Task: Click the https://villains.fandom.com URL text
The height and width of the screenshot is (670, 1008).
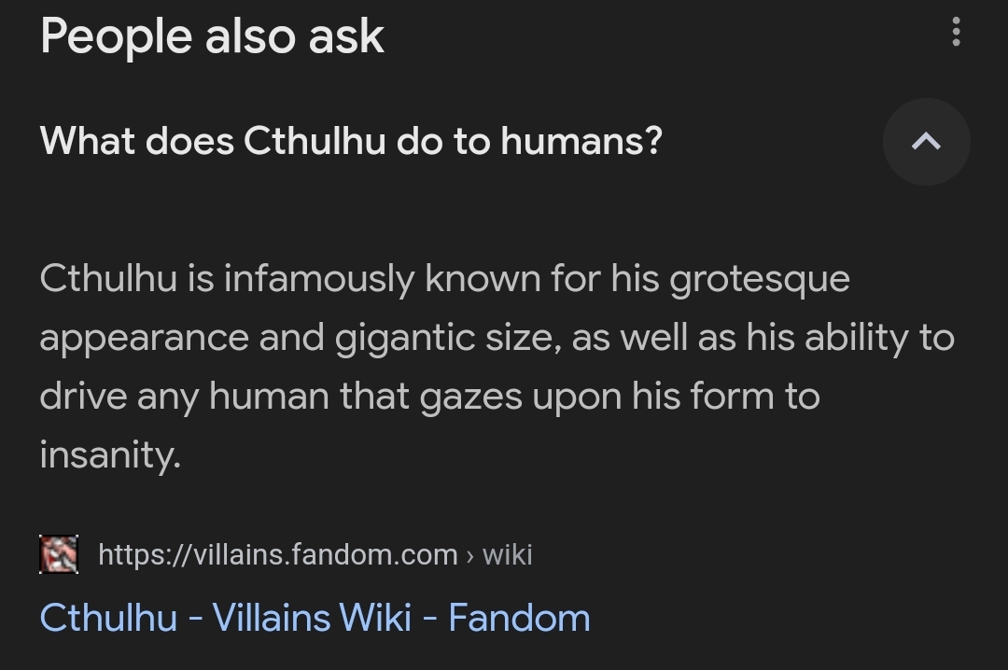Action: pyautogui.click(x=278, y=554)
